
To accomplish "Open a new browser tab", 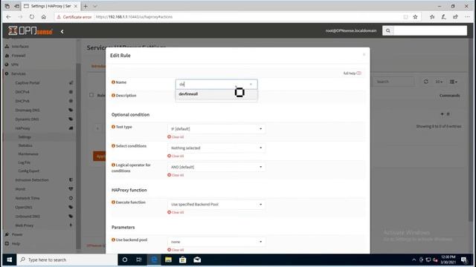I will point(86,6).
